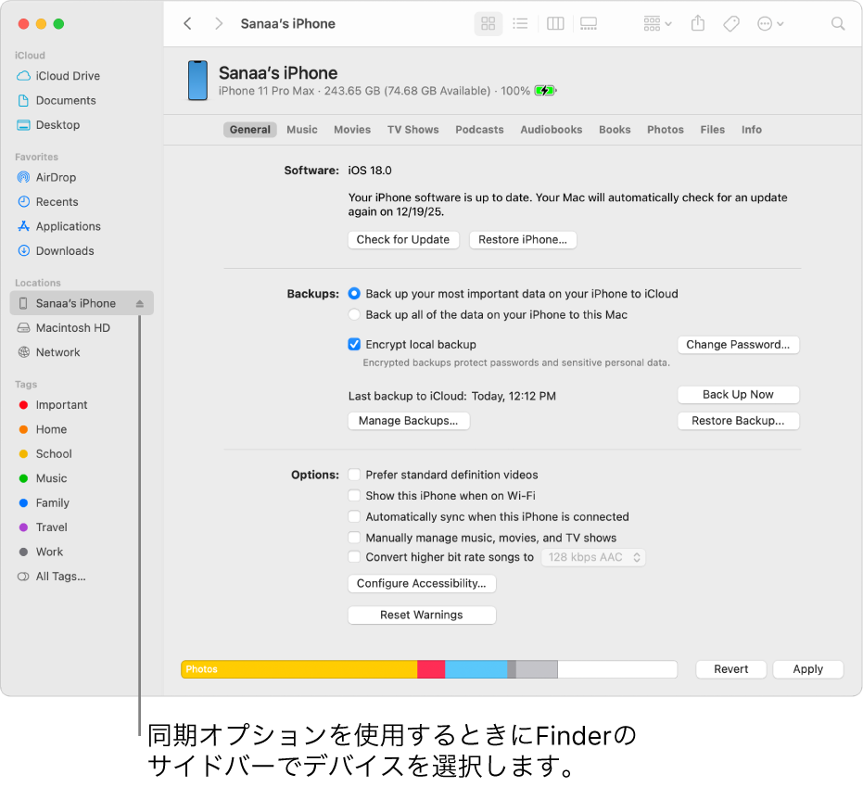Open Manage Backups dialog
Viewport: 863px width, 787px height.
tap(409, 421)
